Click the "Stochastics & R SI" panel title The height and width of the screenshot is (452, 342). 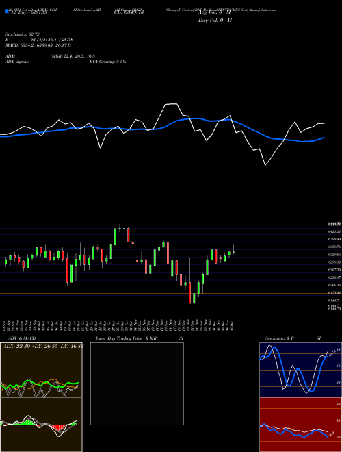(x=293, y=338)
